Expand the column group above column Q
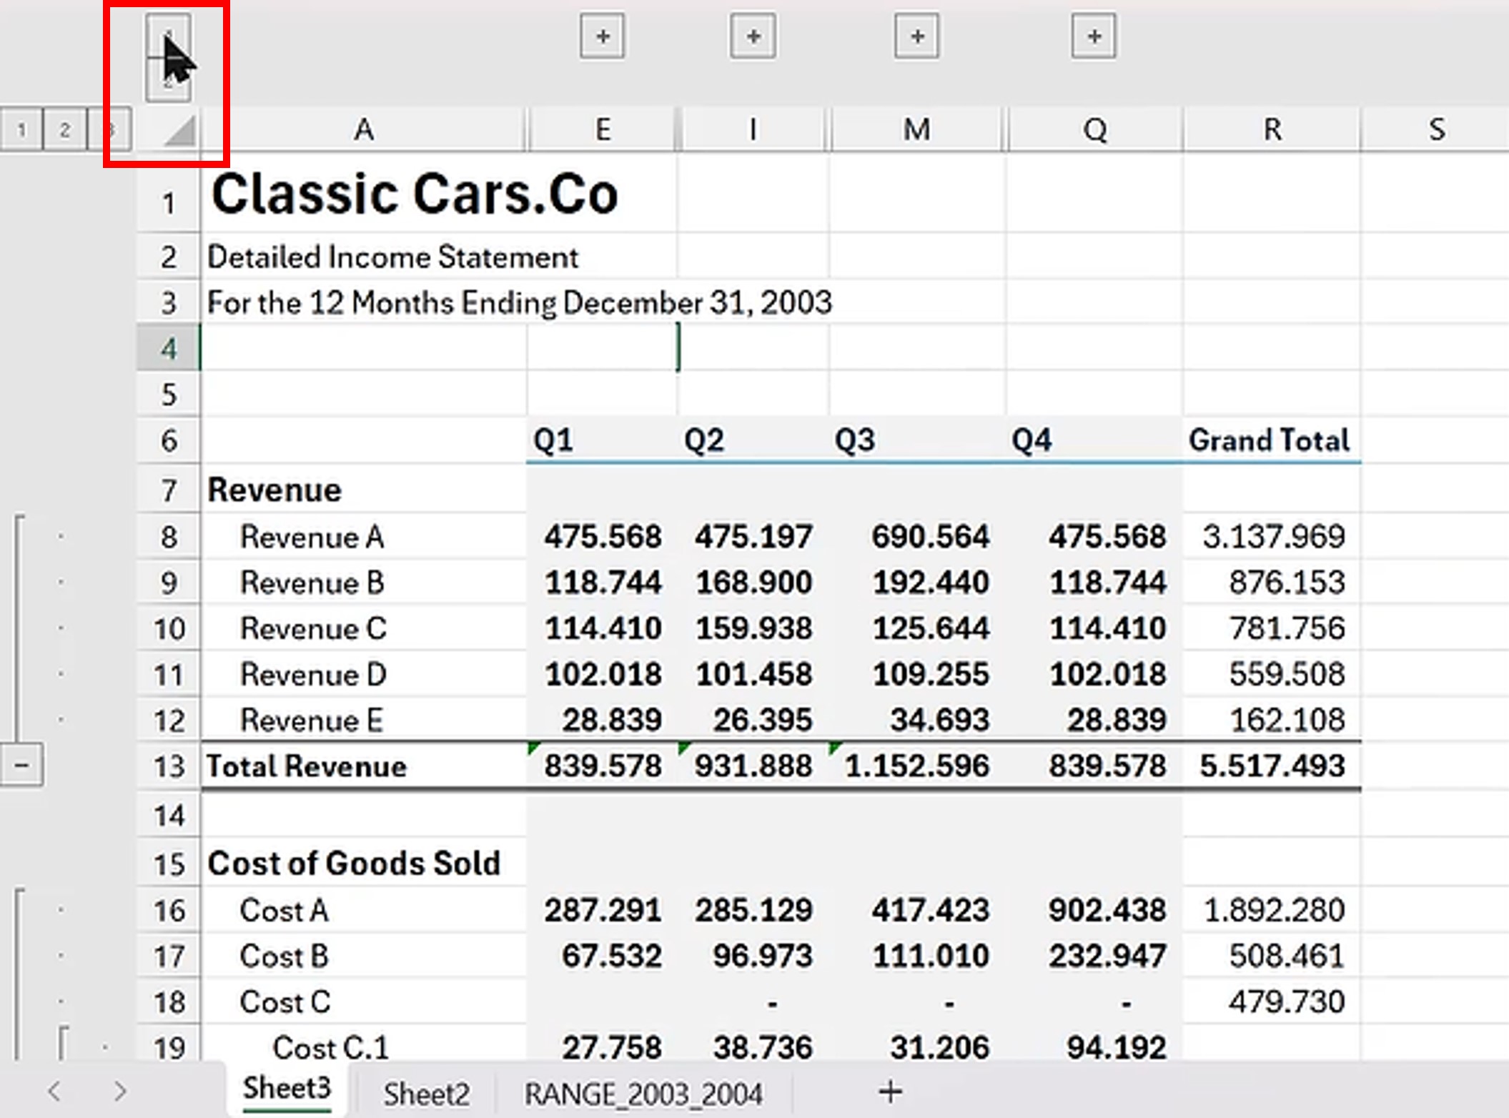Image resolution: width=1509 pixels, height=1118 pixels. tap(1094, 36)
